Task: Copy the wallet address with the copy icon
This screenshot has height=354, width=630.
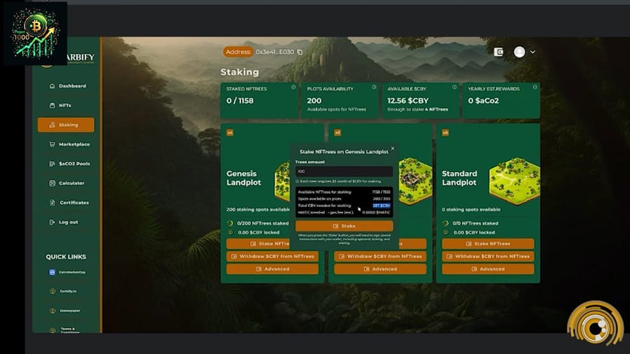Action: coord(300,52)
